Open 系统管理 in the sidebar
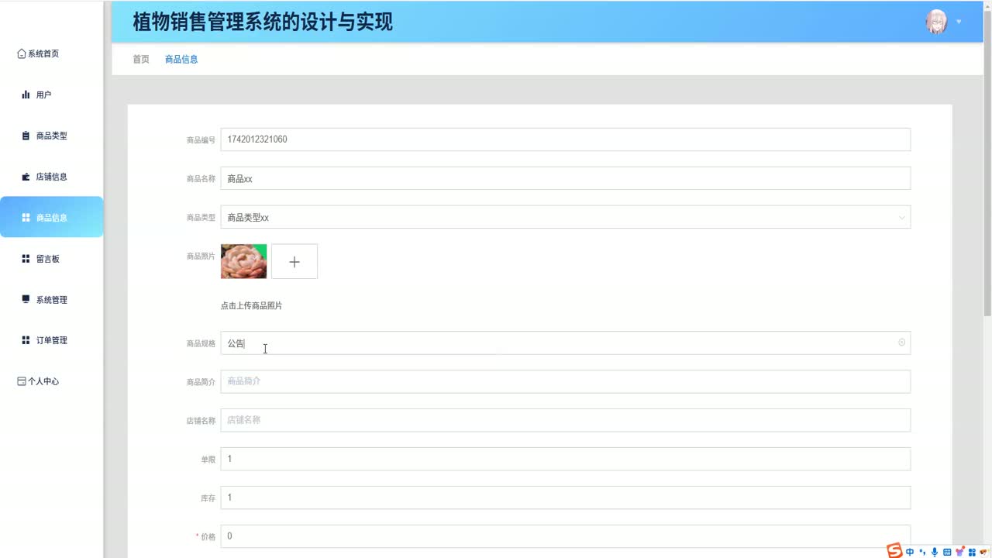Screen dimensions: 992x558 click(x=51, y=299)
